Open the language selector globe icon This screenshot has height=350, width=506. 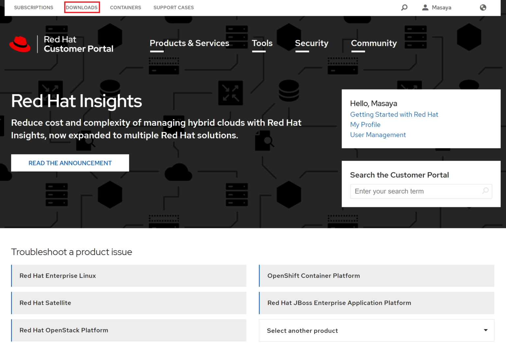click(483, 7)
